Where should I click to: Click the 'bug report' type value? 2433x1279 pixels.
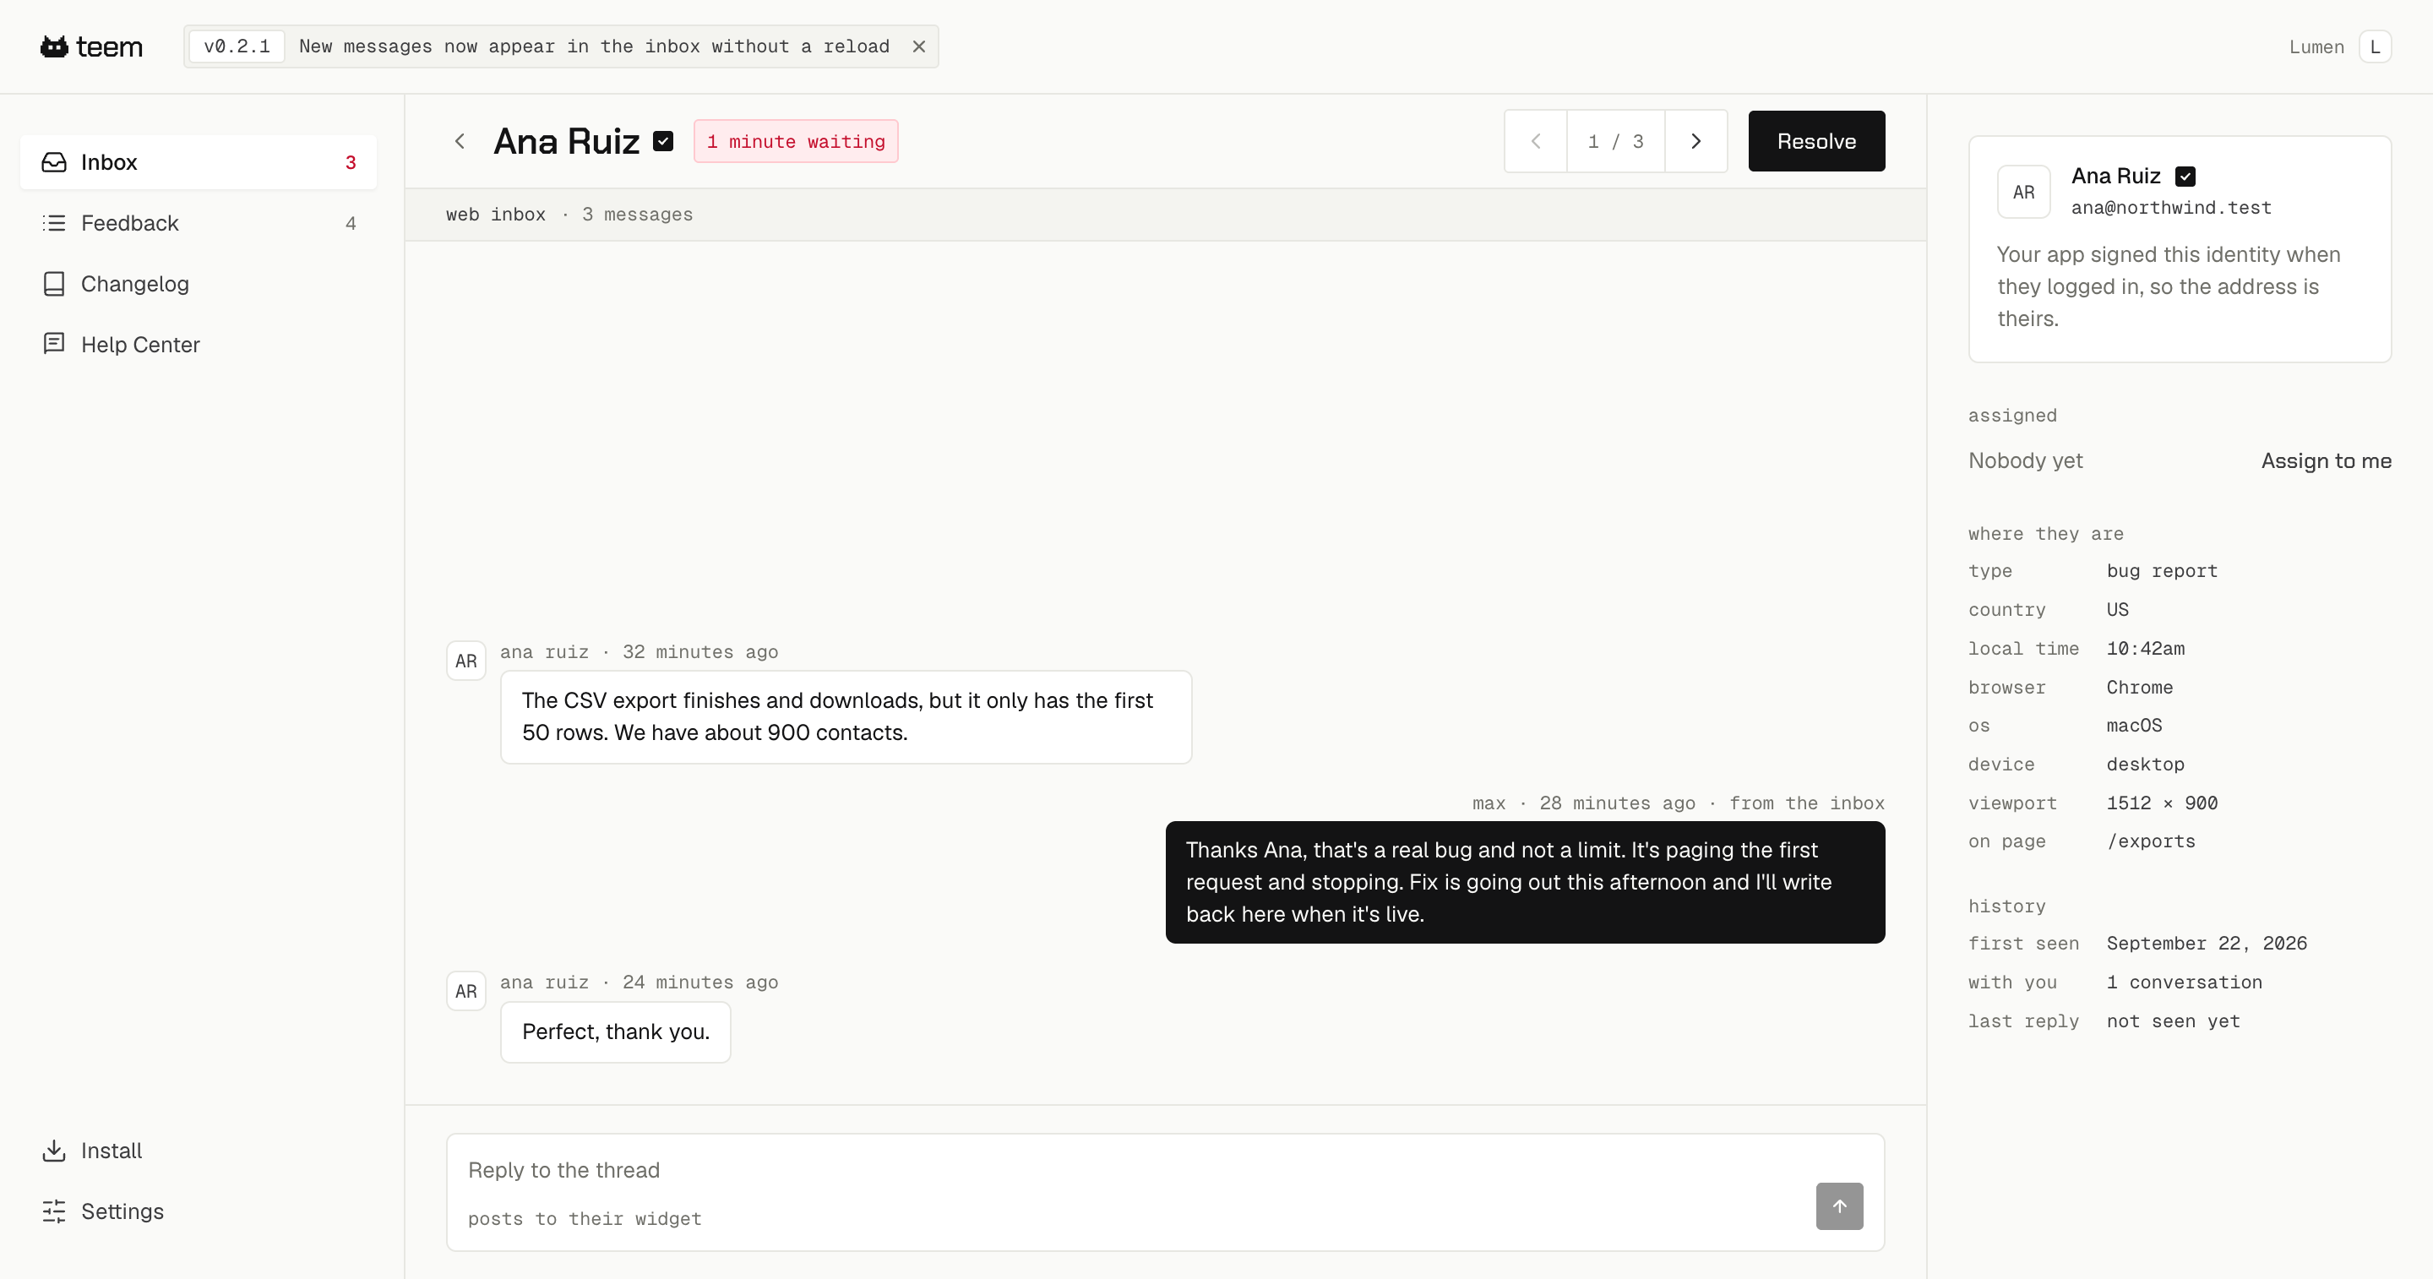coord(2162,570)
